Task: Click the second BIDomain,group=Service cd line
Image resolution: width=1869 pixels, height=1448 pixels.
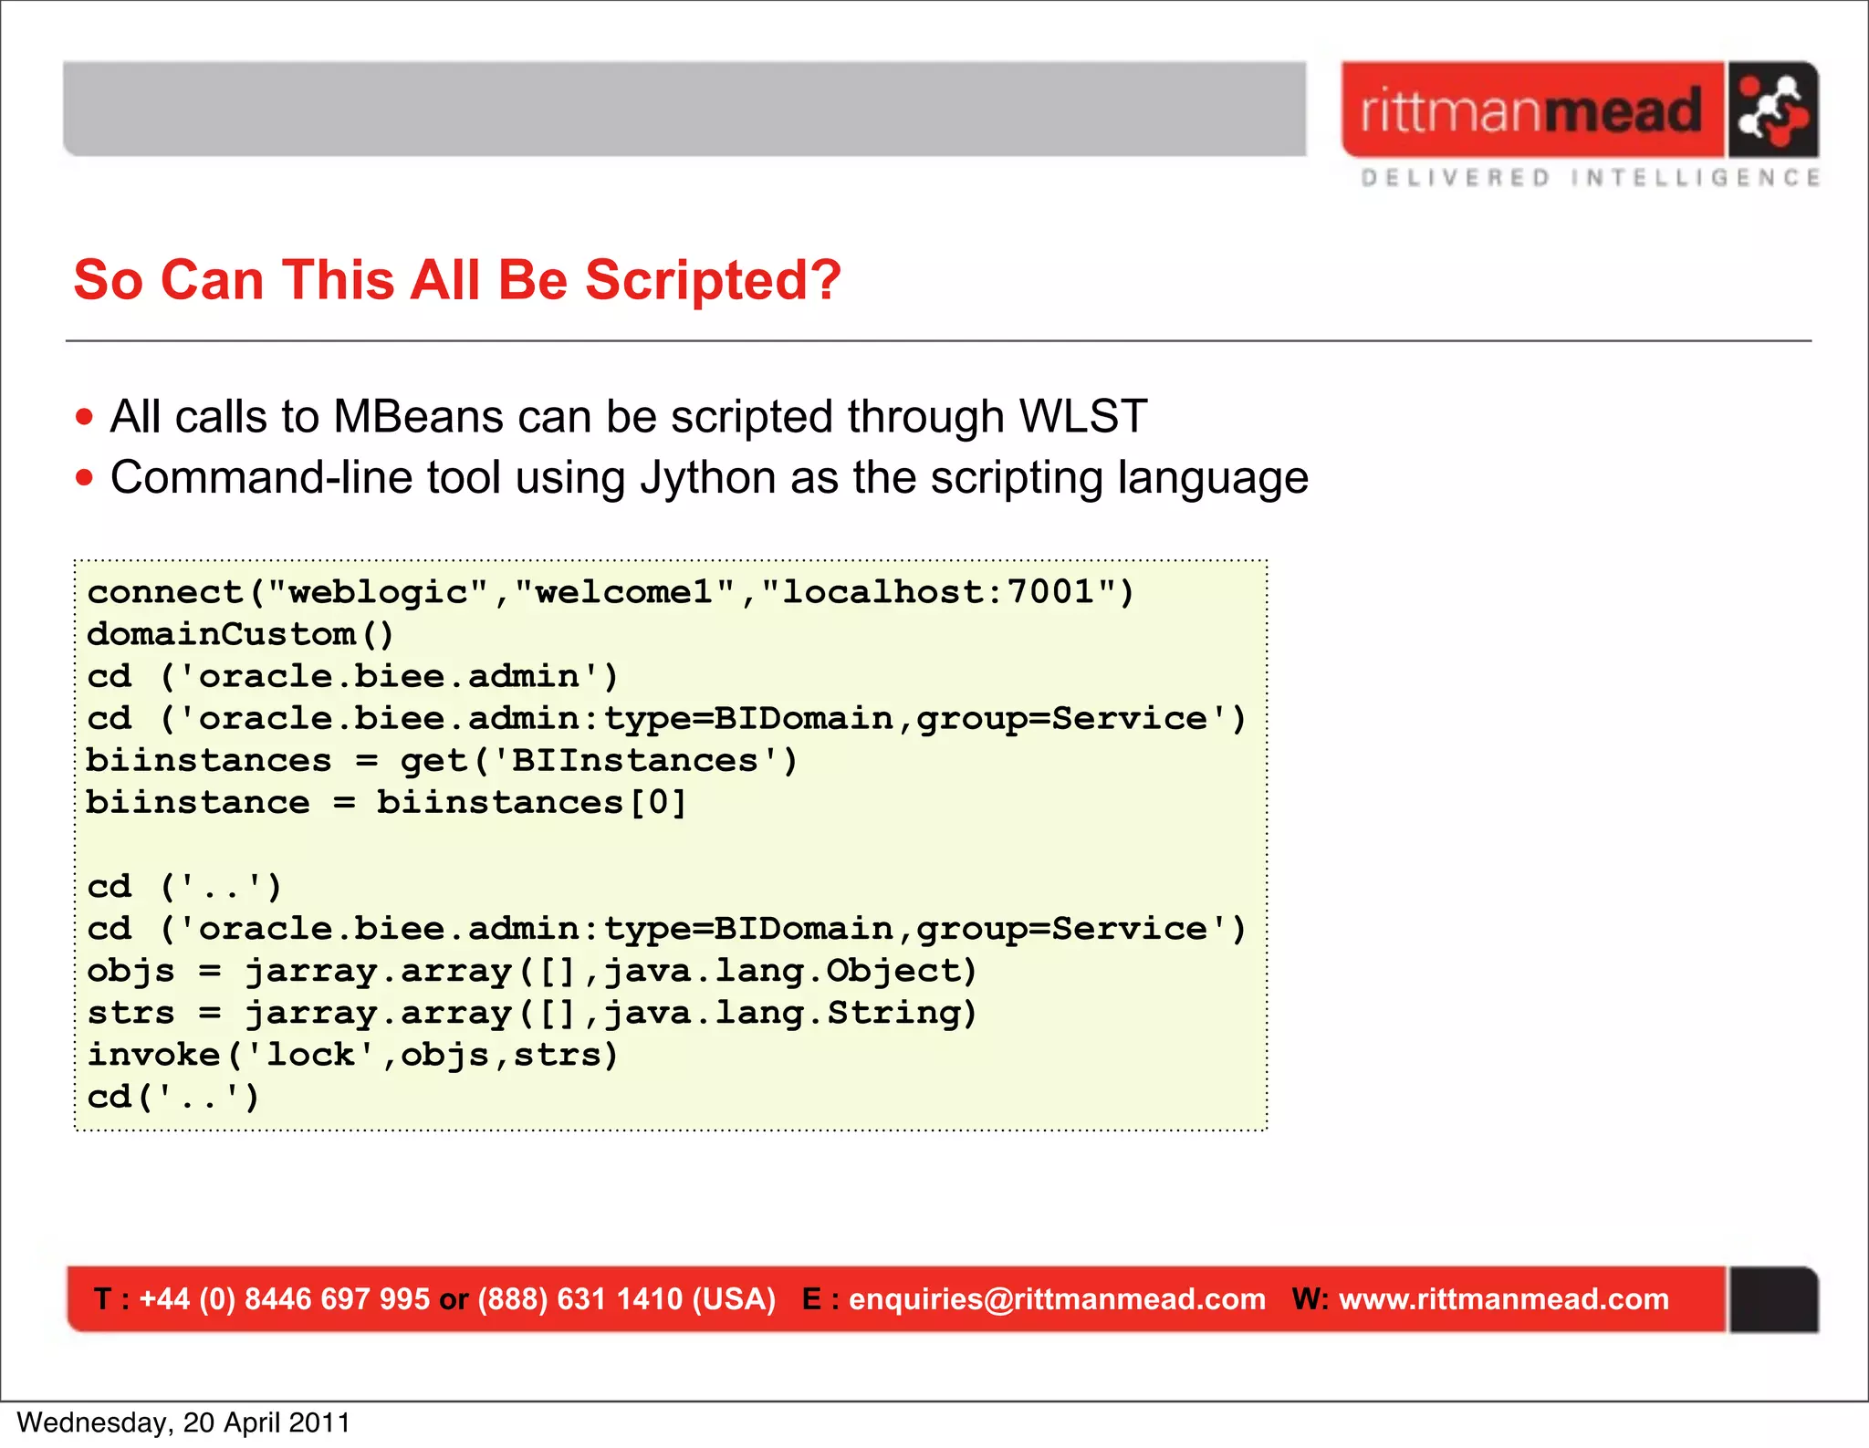Action: click(667, 928)
